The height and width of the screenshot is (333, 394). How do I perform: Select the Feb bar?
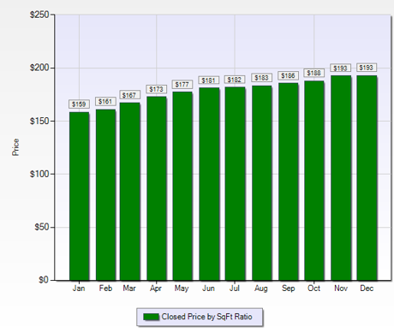click(105, 195)
